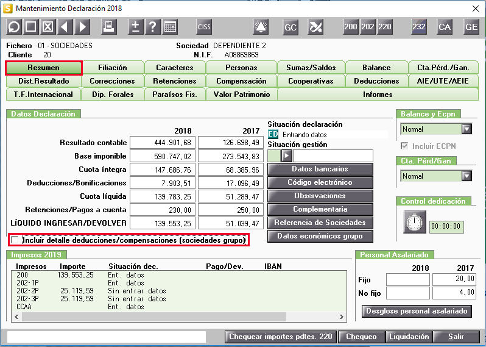The height and width of the screenshot is (347, 486).
Task: Select the Sumas/Saldos tab
Action: point(311,68)
